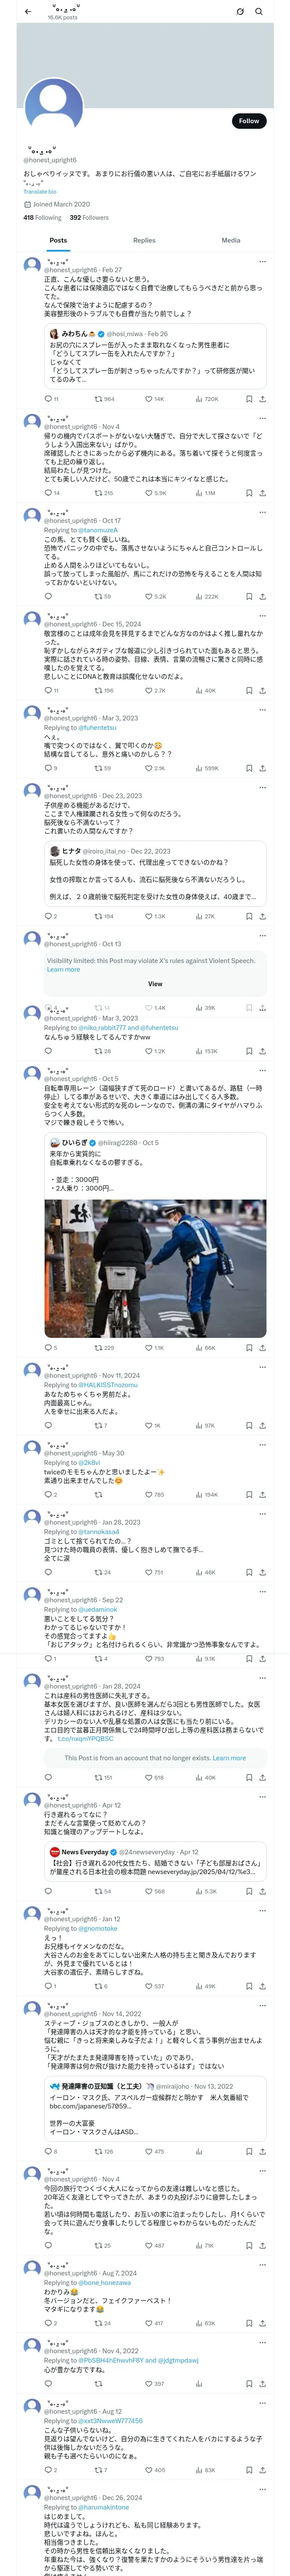The height and width of the screenshot is (2576, 290).
Task: Open the 392 Followers list
Action: coord(89,217)
